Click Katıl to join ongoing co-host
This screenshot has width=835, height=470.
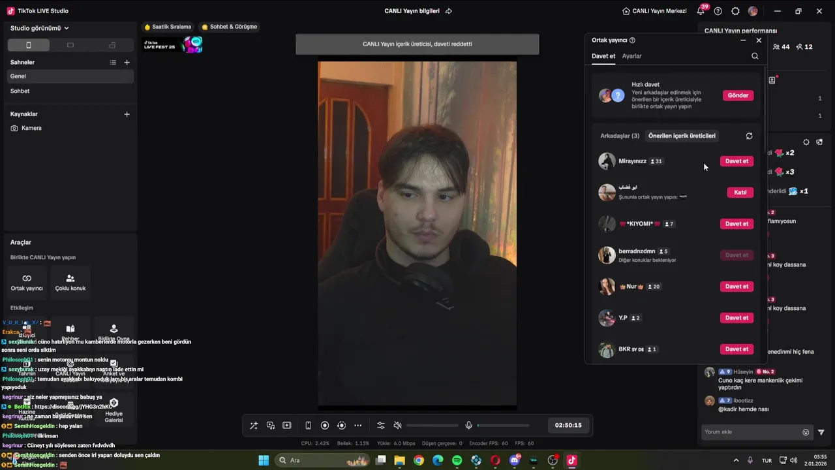pos(740,193)
